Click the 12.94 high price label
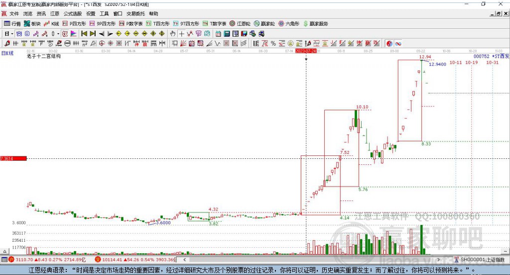The height and width of the screenshot is (275, 510). tap(425, 57)
